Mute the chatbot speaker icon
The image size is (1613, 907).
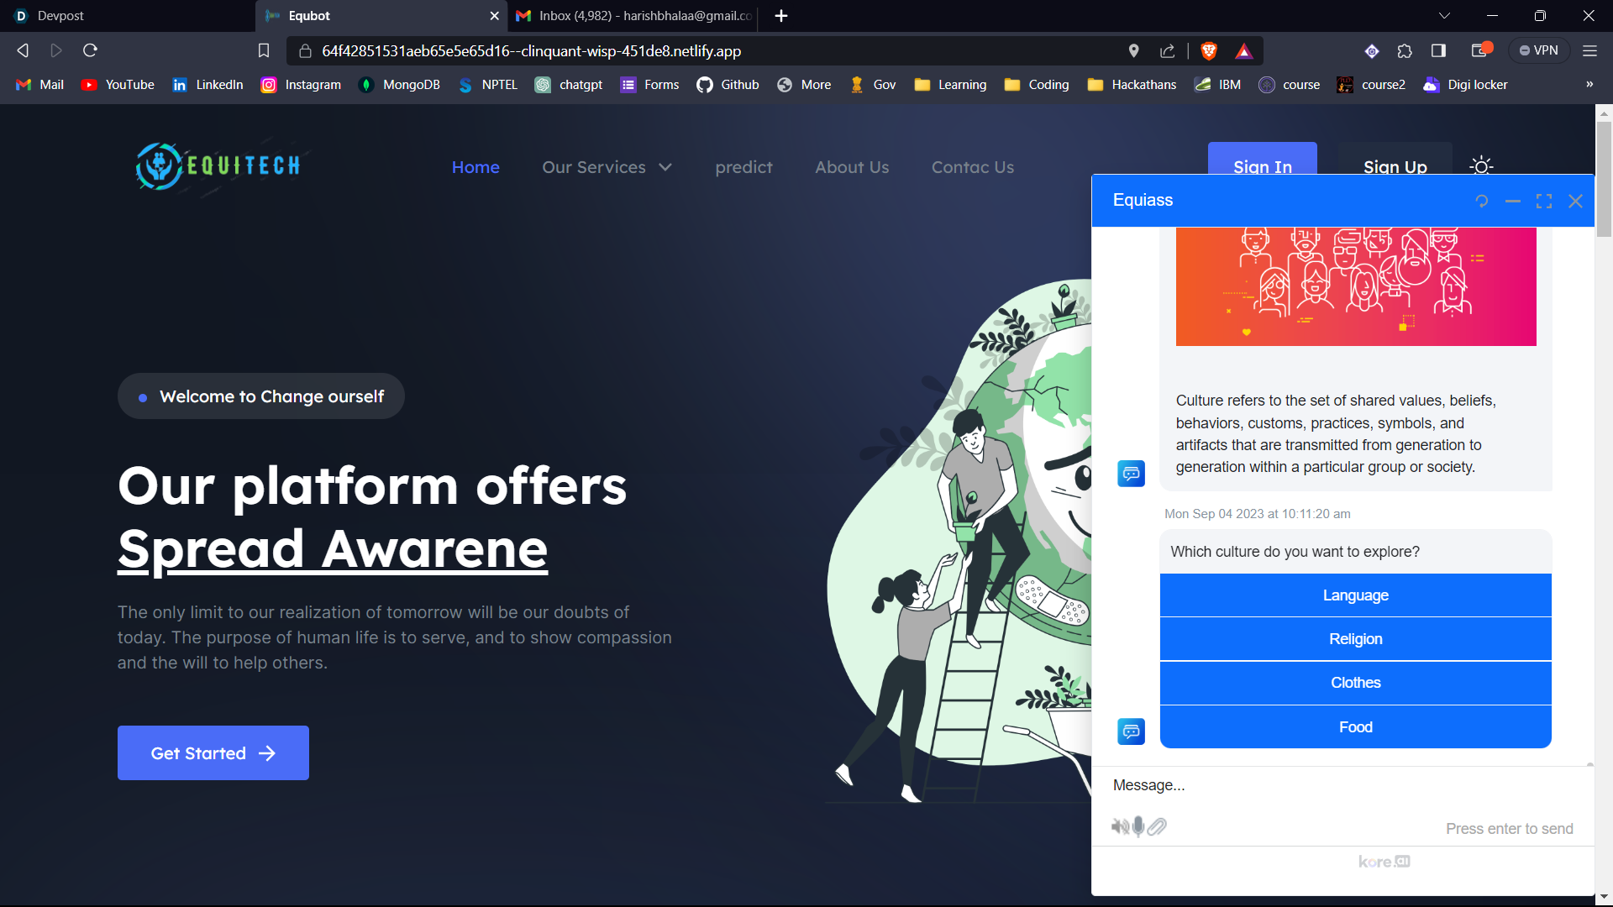[1119, 827]
